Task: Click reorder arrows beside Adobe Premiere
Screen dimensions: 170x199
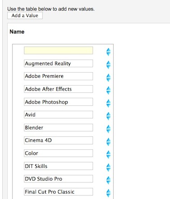Action: click(x=108, y=78)
